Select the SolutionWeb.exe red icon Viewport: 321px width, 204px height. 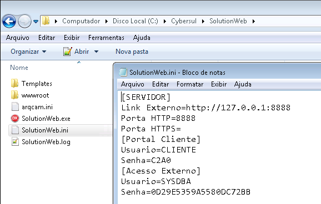tap(15, 118)
